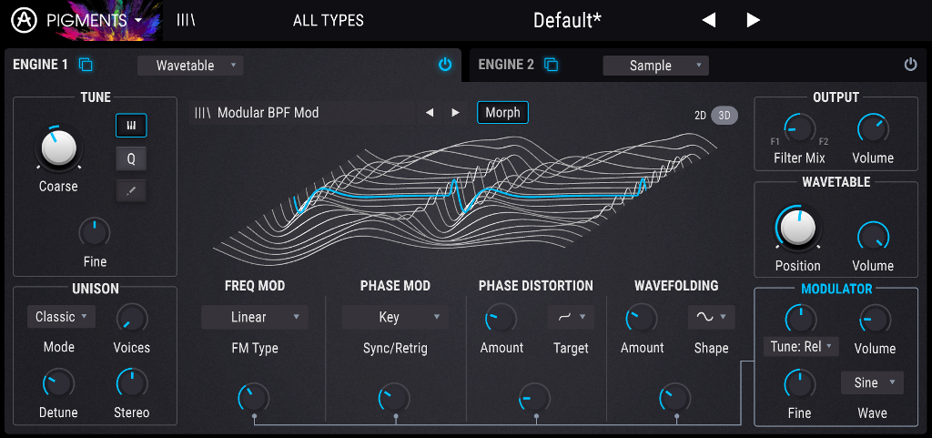Image resolution: width=932 pixels, height=438 pixels.
Task: Toggle the Q quantize button
Action: (131, 158)
